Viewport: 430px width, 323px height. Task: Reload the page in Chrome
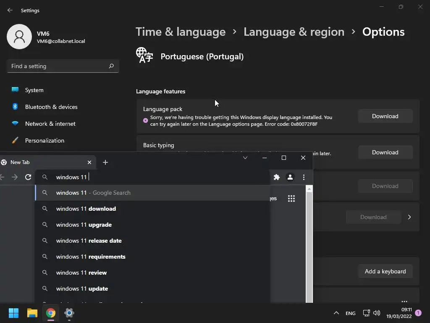[x=28, y=177]
